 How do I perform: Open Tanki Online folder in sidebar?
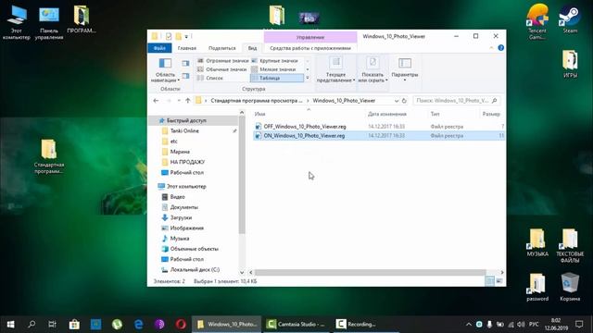[184, 131]
